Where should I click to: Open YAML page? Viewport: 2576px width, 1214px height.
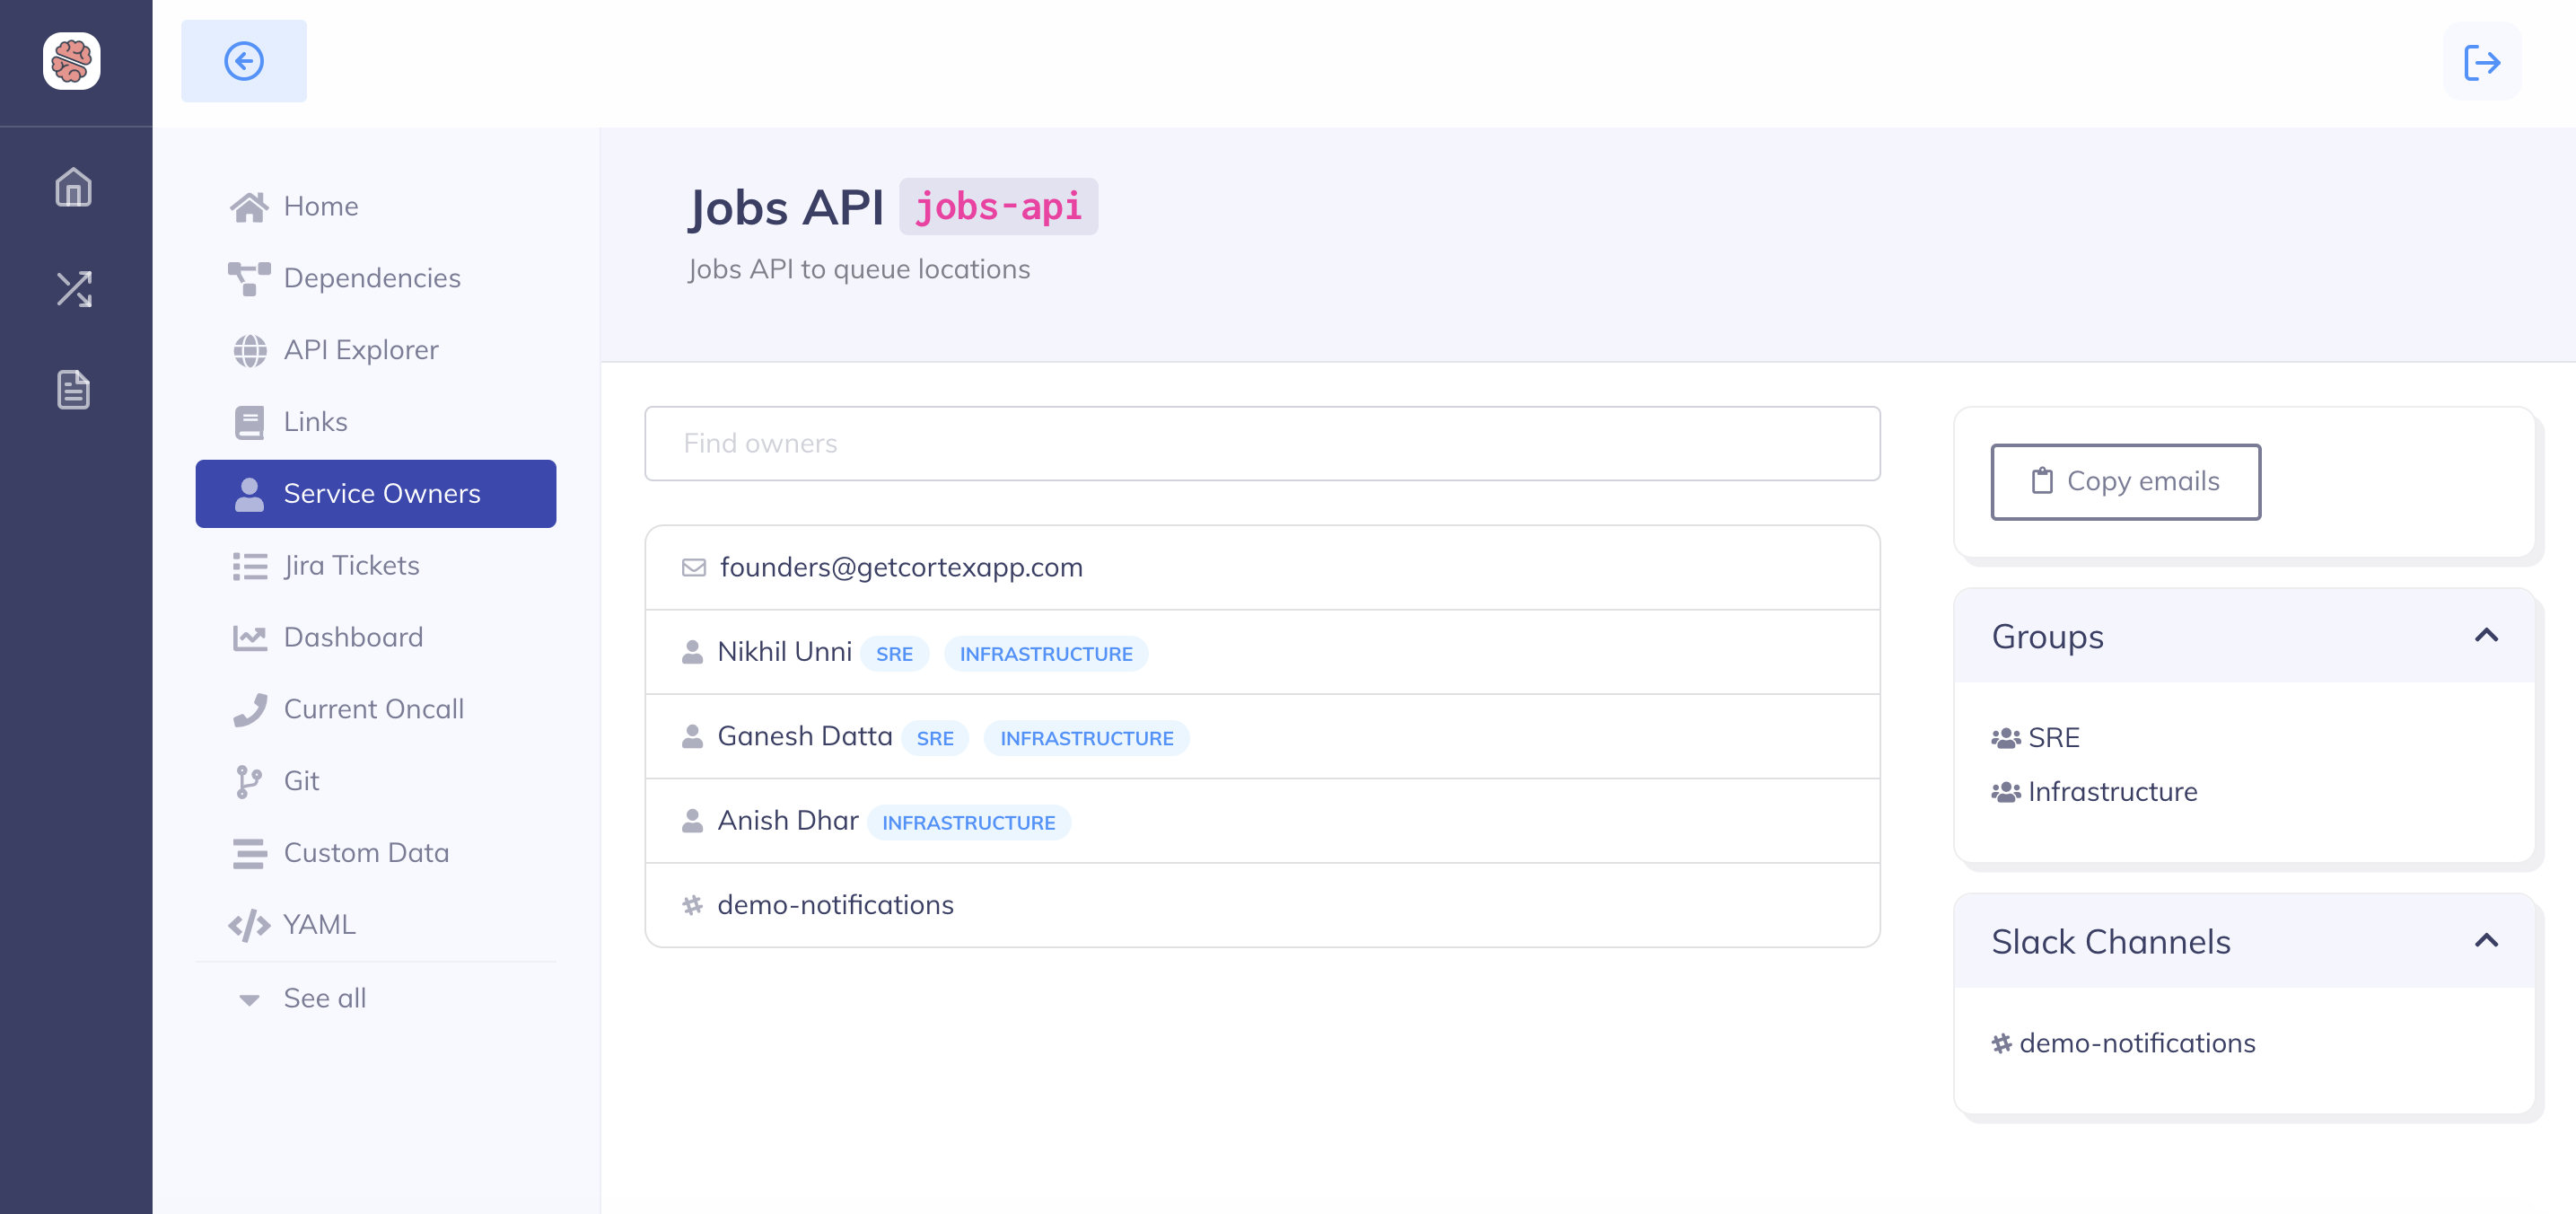pos(376,925)
